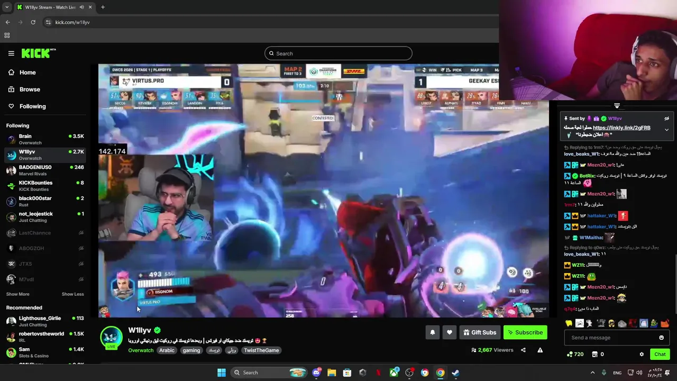Select the first yellow emote in quick bar

point(569,323)
